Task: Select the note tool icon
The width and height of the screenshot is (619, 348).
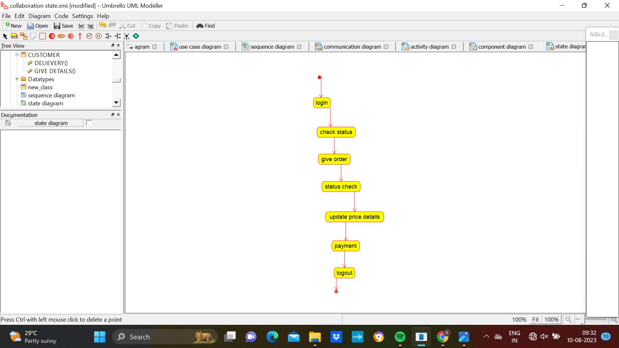Action: (x=33, y=36)
